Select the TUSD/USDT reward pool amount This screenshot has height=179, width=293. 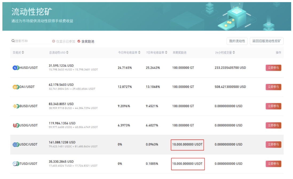click(187, 164)
